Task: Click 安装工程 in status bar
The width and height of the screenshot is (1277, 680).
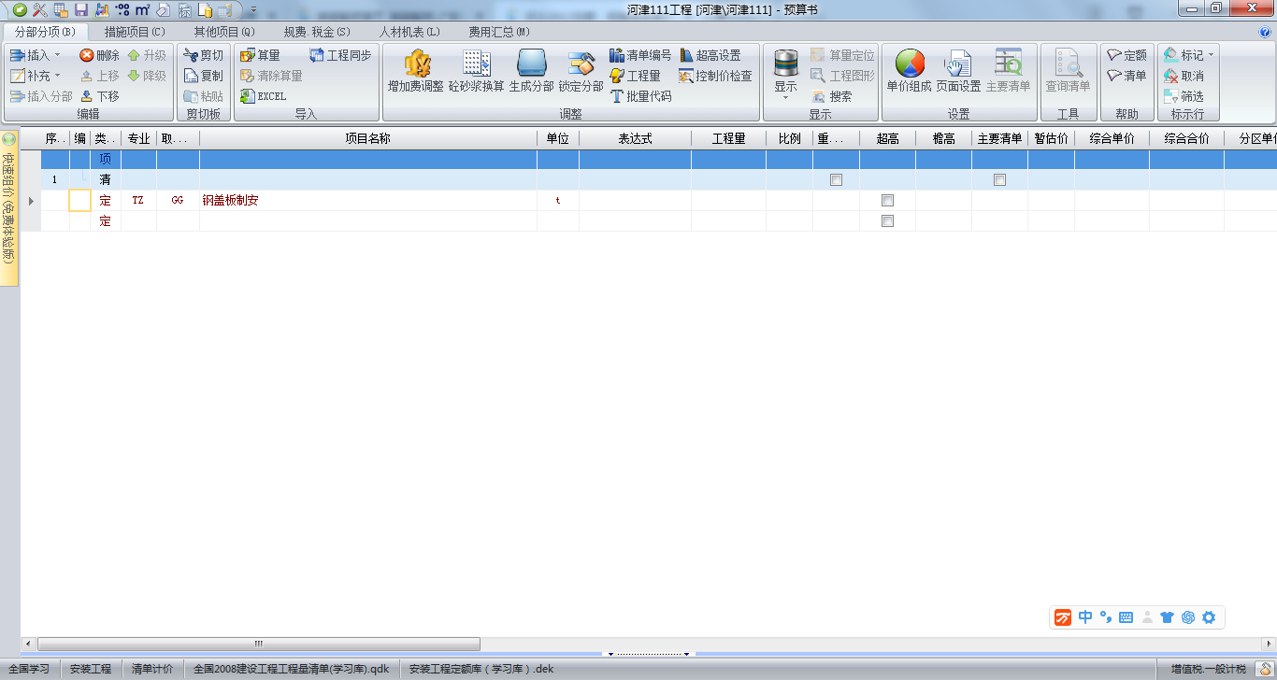Action: (91, 669)
